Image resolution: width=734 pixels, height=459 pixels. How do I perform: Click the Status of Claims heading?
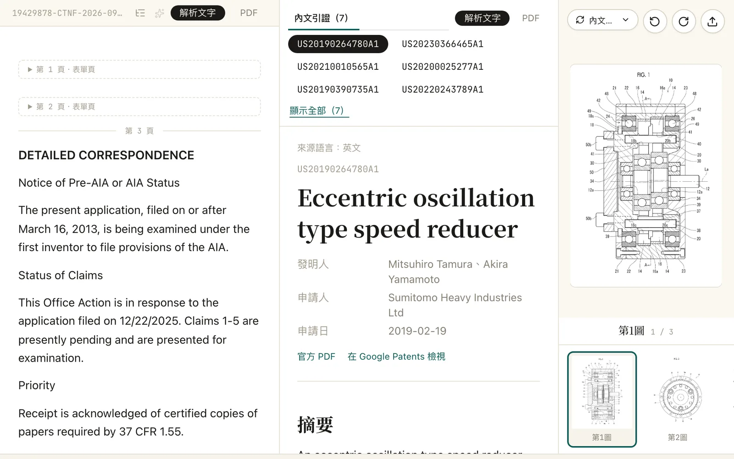pyautogui.click(x=61, y=275)
